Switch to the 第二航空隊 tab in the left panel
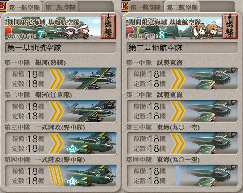This screenshot has height=193, width=243. pos(61,7)
